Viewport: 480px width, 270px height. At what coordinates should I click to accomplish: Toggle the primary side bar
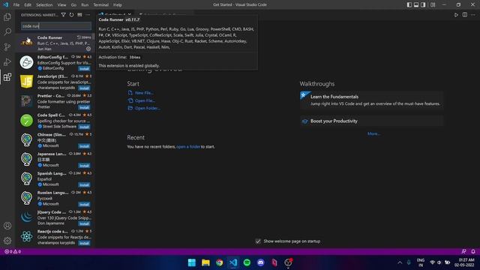409,4
